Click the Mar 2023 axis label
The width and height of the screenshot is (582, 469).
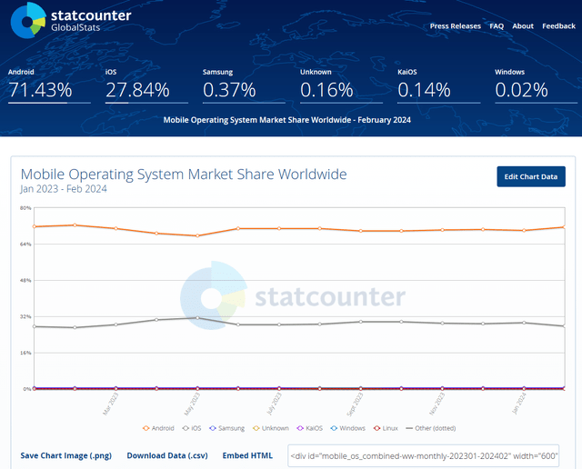[111, 404]
